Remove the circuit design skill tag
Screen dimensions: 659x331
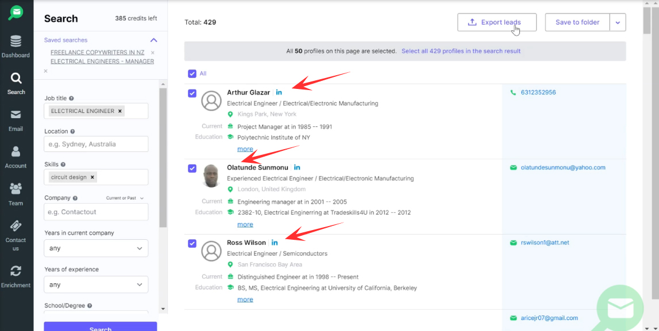pyautogui.click(x=92, y=177)
